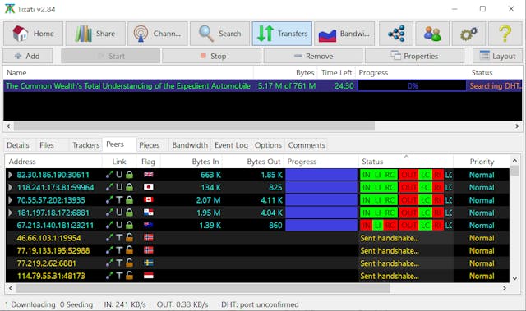Open the Channels section

(x=158, y=34)
